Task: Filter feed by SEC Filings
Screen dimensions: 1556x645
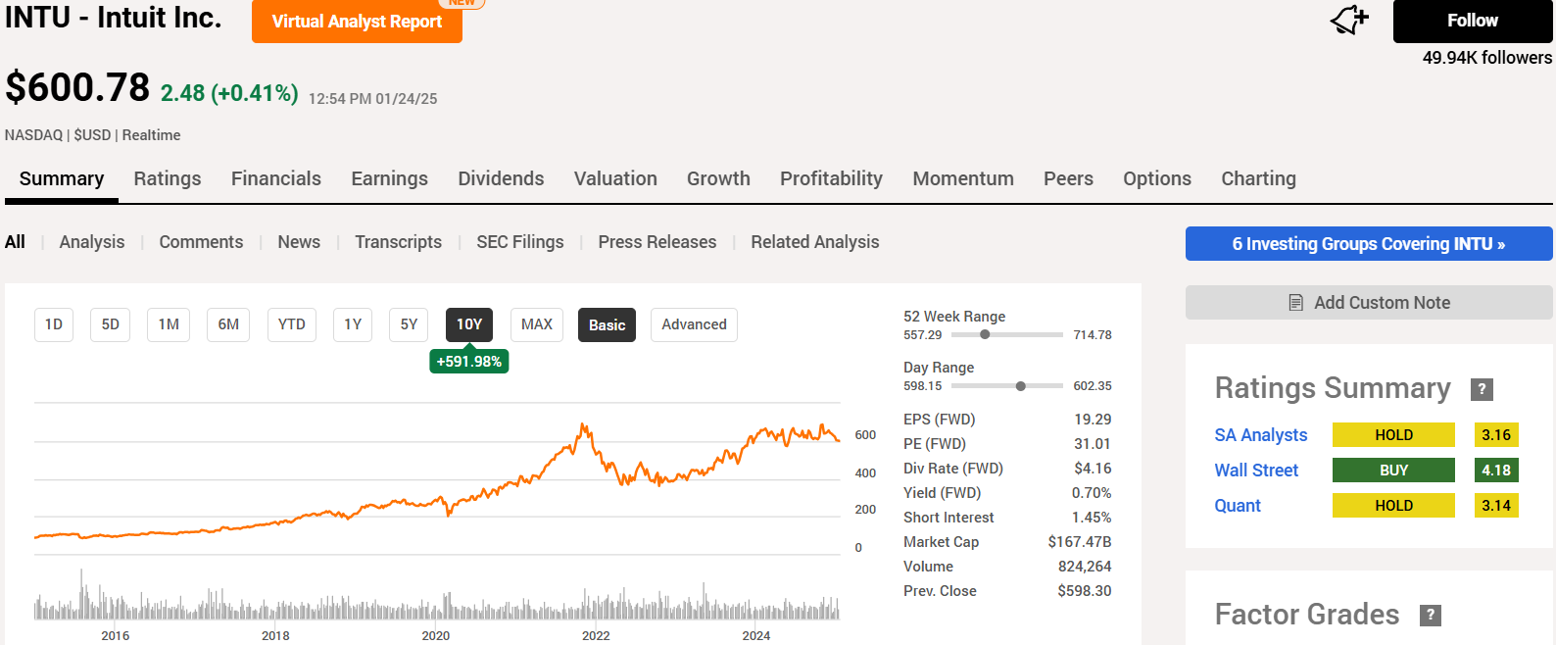Action: pos(520,242)
